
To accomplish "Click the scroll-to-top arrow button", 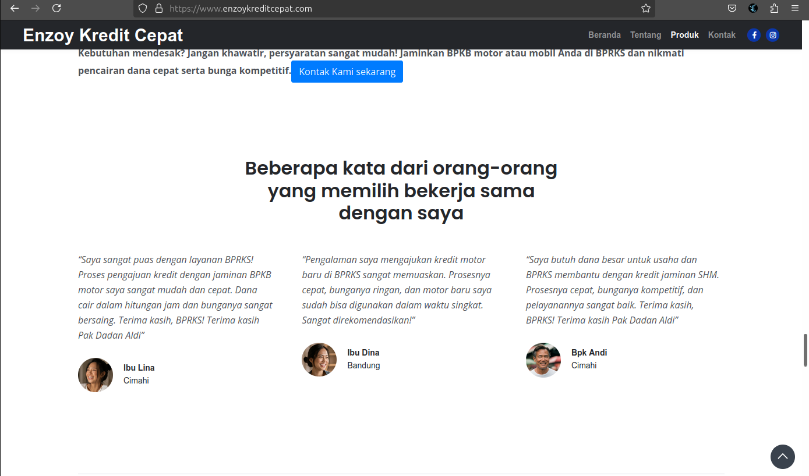I will coord(783,457).
